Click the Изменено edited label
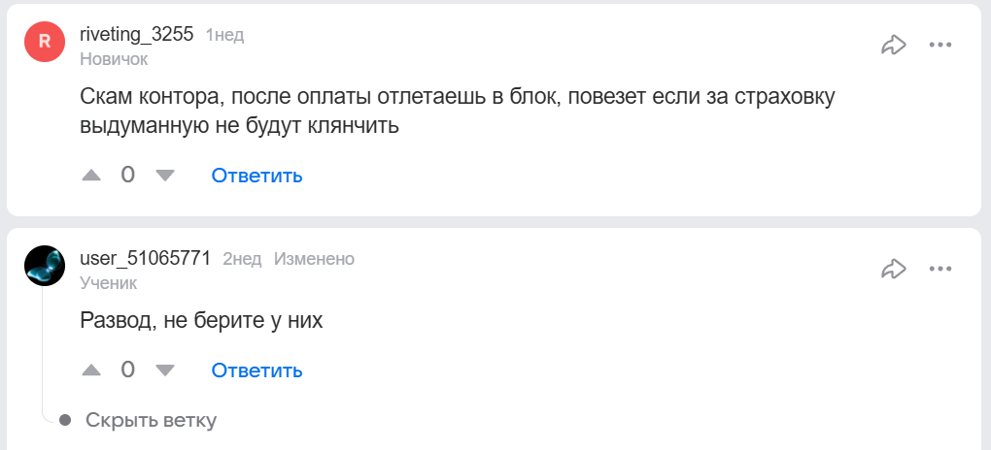 point(314,259)
